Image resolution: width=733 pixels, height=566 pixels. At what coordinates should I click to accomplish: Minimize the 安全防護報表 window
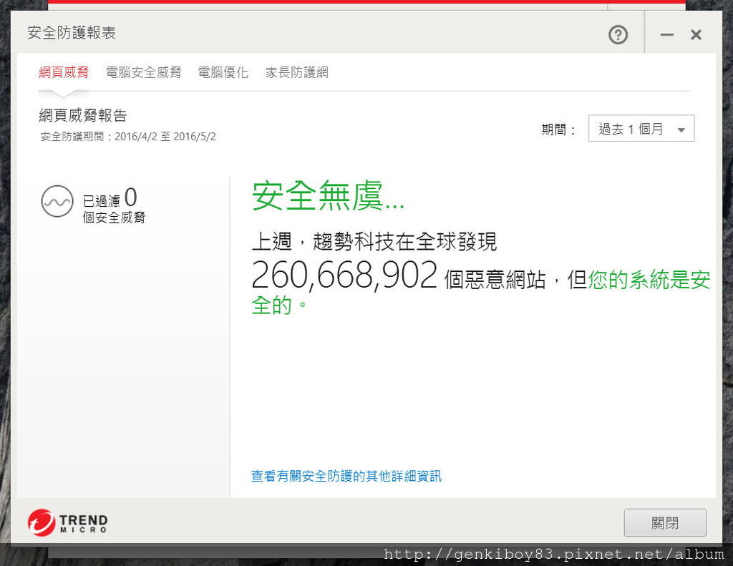[x=667, y=35]
